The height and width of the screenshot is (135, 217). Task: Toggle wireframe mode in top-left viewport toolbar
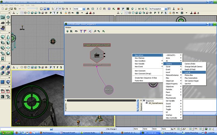pyautogui.click(x=22, y=13)
